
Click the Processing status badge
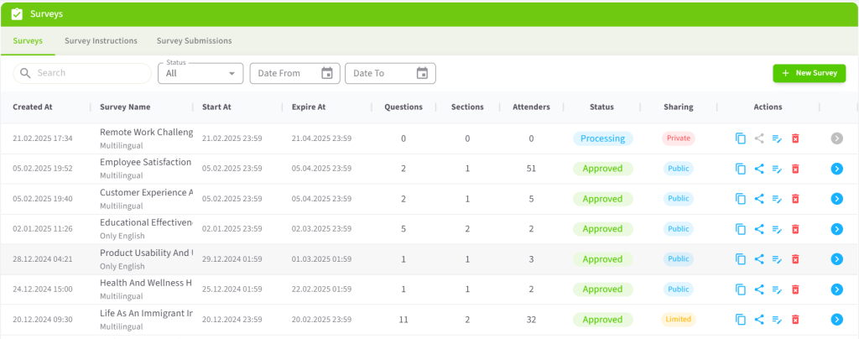coord(602,138)
